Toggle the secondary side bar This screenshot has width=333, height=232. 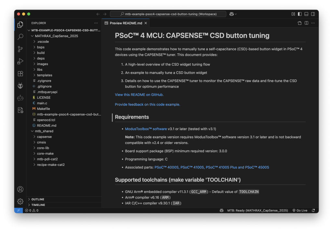(313, 14)
